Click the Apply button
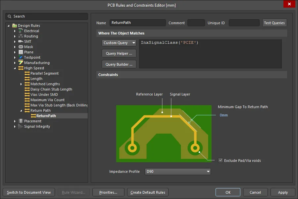The image size is (298, 199). pyautogui.click(x=283, y=192)
